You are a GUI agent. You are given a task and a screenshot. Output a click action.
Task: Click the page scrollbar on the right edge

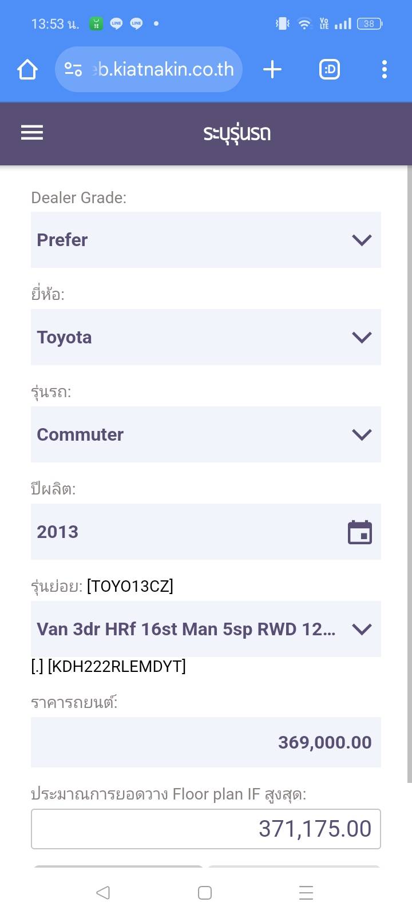point(409,475)
